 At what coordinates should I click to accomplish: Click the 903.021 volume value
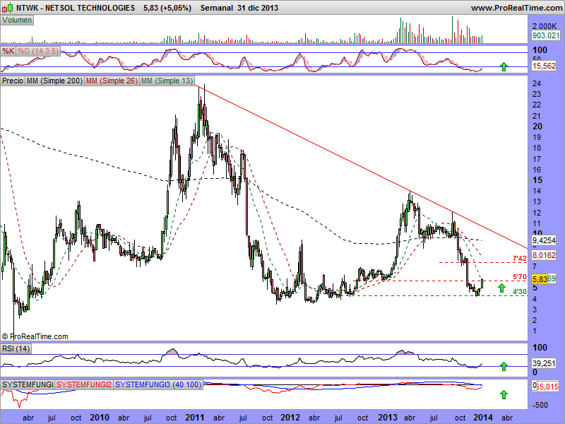pos(546,35)
